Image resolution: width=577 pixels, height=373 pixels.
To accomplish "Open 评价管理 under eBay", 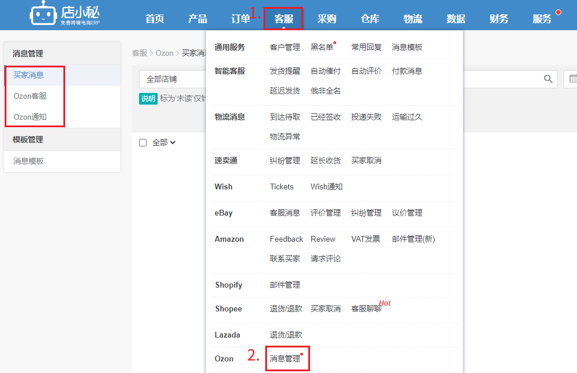I will [x=326, y=213].
